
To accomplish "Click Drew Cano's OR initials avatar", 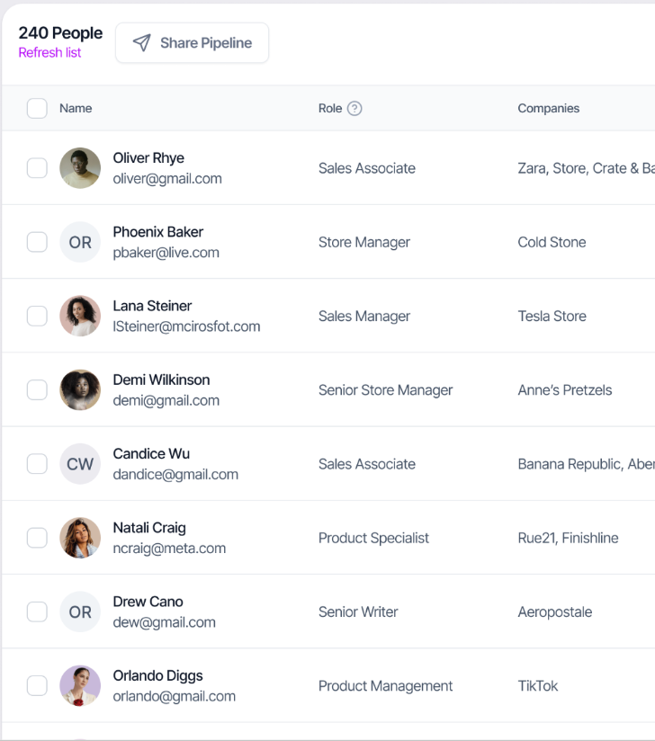I will tap(80, 612).
